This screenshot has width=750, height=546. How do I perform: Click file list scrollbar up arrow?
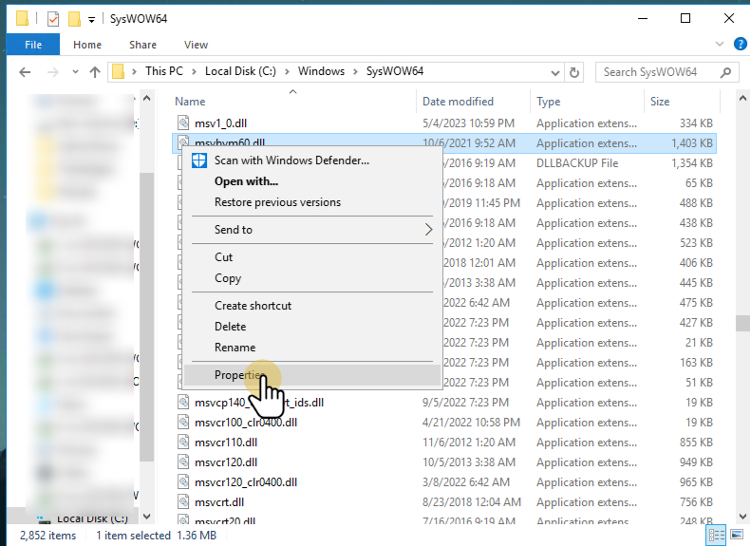742,99
